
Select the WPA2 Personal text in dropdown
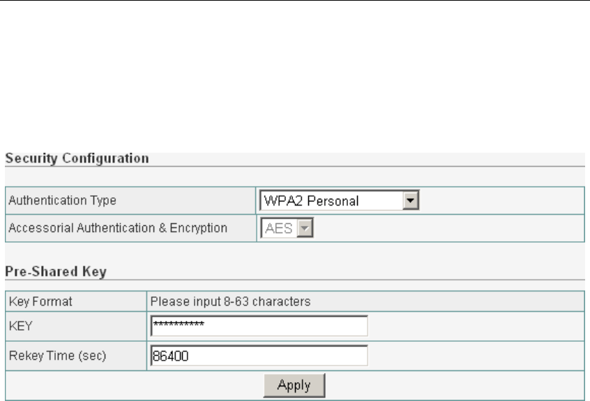pyautogui.click(x=310, y=202)
